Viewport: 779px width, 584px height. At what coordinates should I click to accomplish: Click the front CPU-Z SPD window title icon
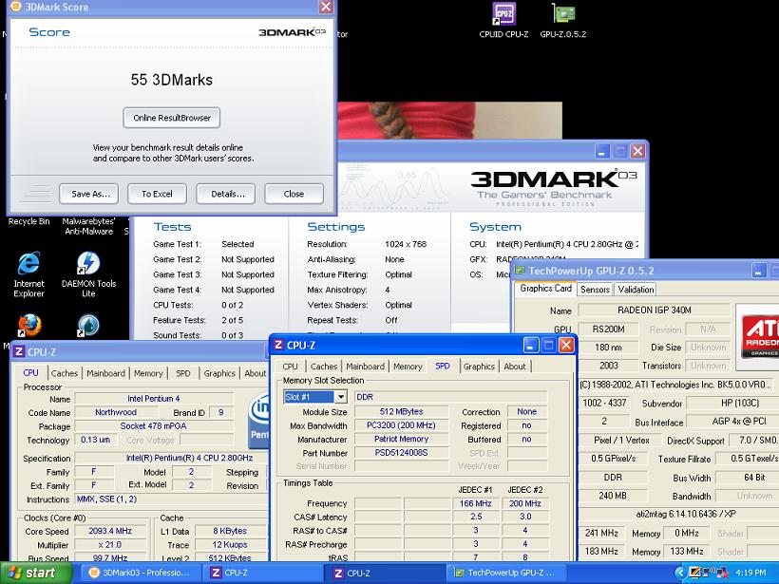pyautogui.click(x=278, y=345)
